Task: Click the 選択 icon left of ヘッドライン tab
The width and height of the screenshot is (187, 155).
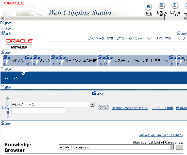Action: pyautogui.click(x=5, y=57)
